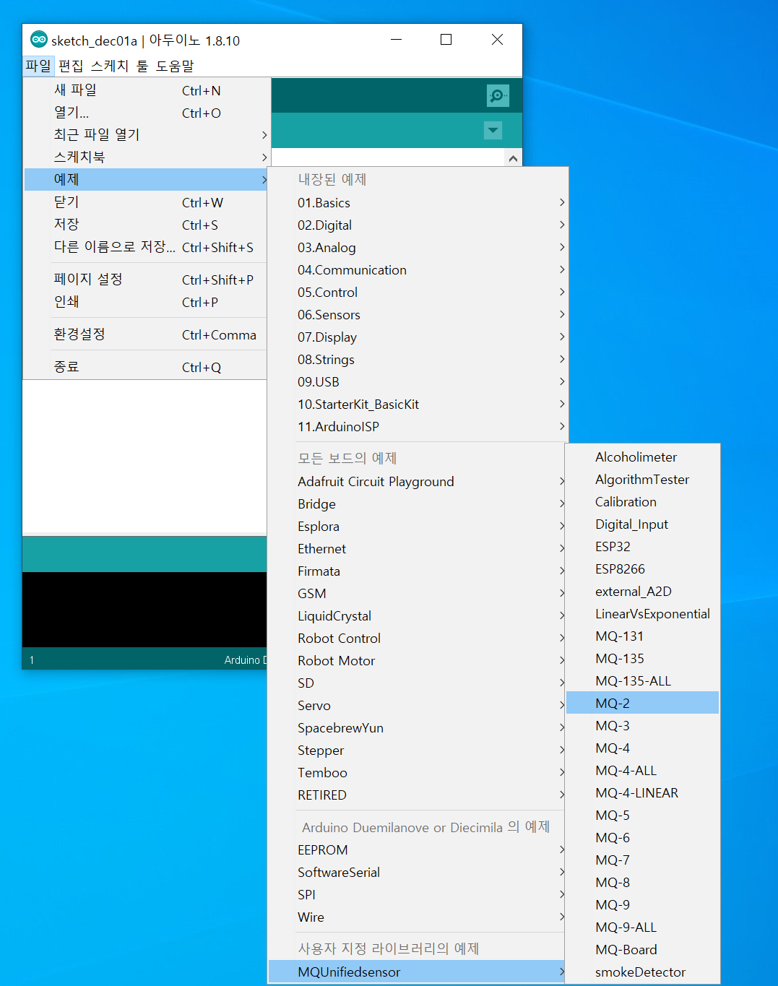Screen dimensions: 778x986
Task: Open Servo library examples
Action: [x=418, y=706]
